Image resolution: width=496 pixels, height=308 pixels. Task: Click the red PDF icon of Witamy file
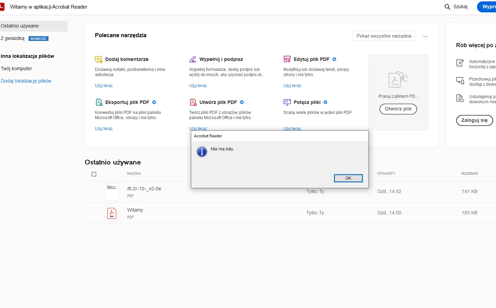click(x=112, y=213)
